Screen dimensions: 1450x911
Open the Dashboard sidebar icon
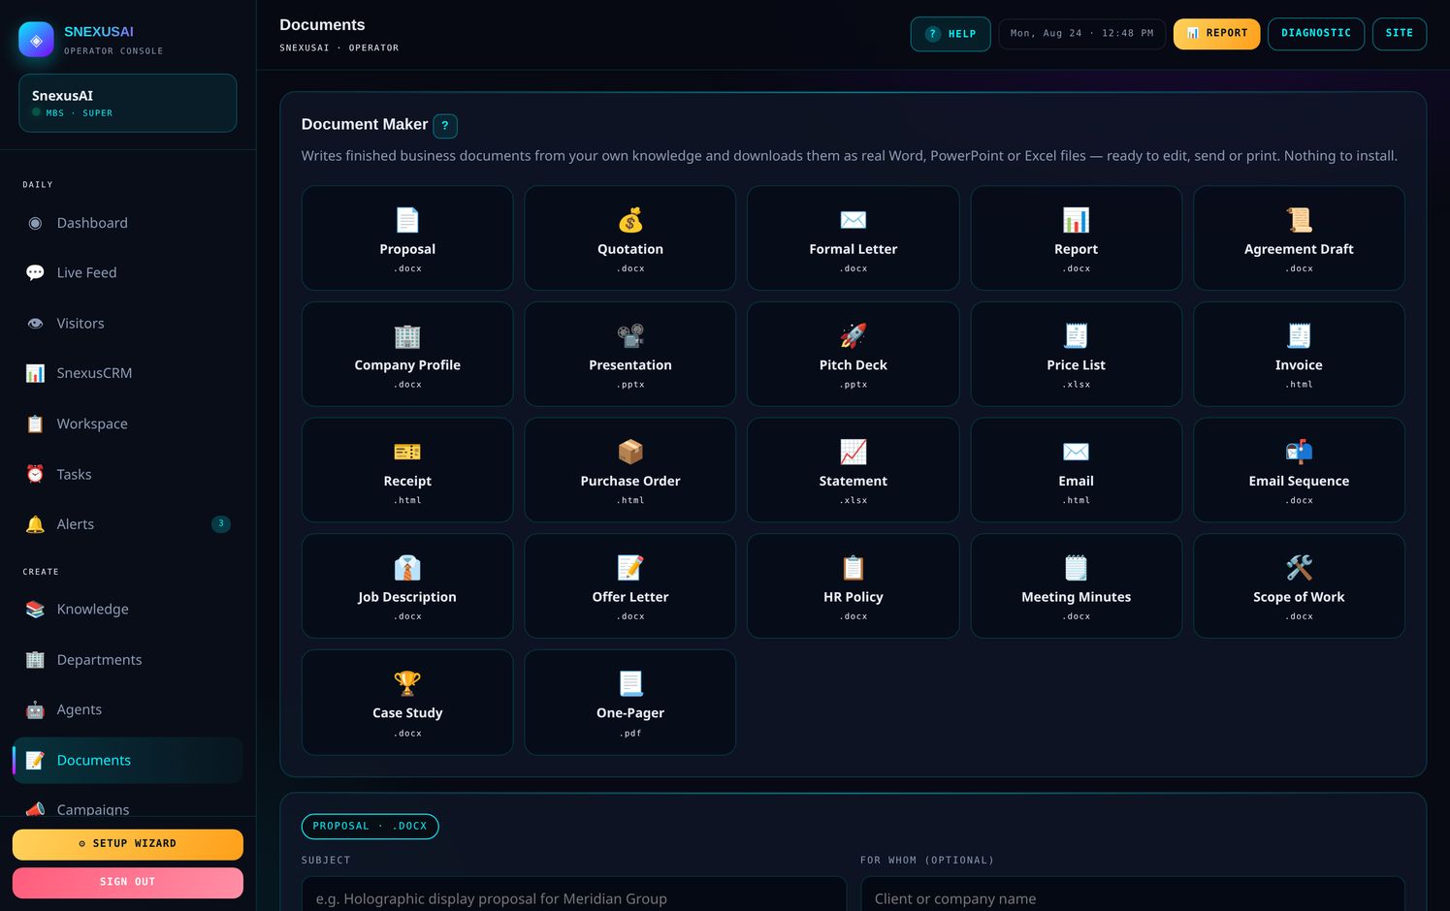[35, 223]
